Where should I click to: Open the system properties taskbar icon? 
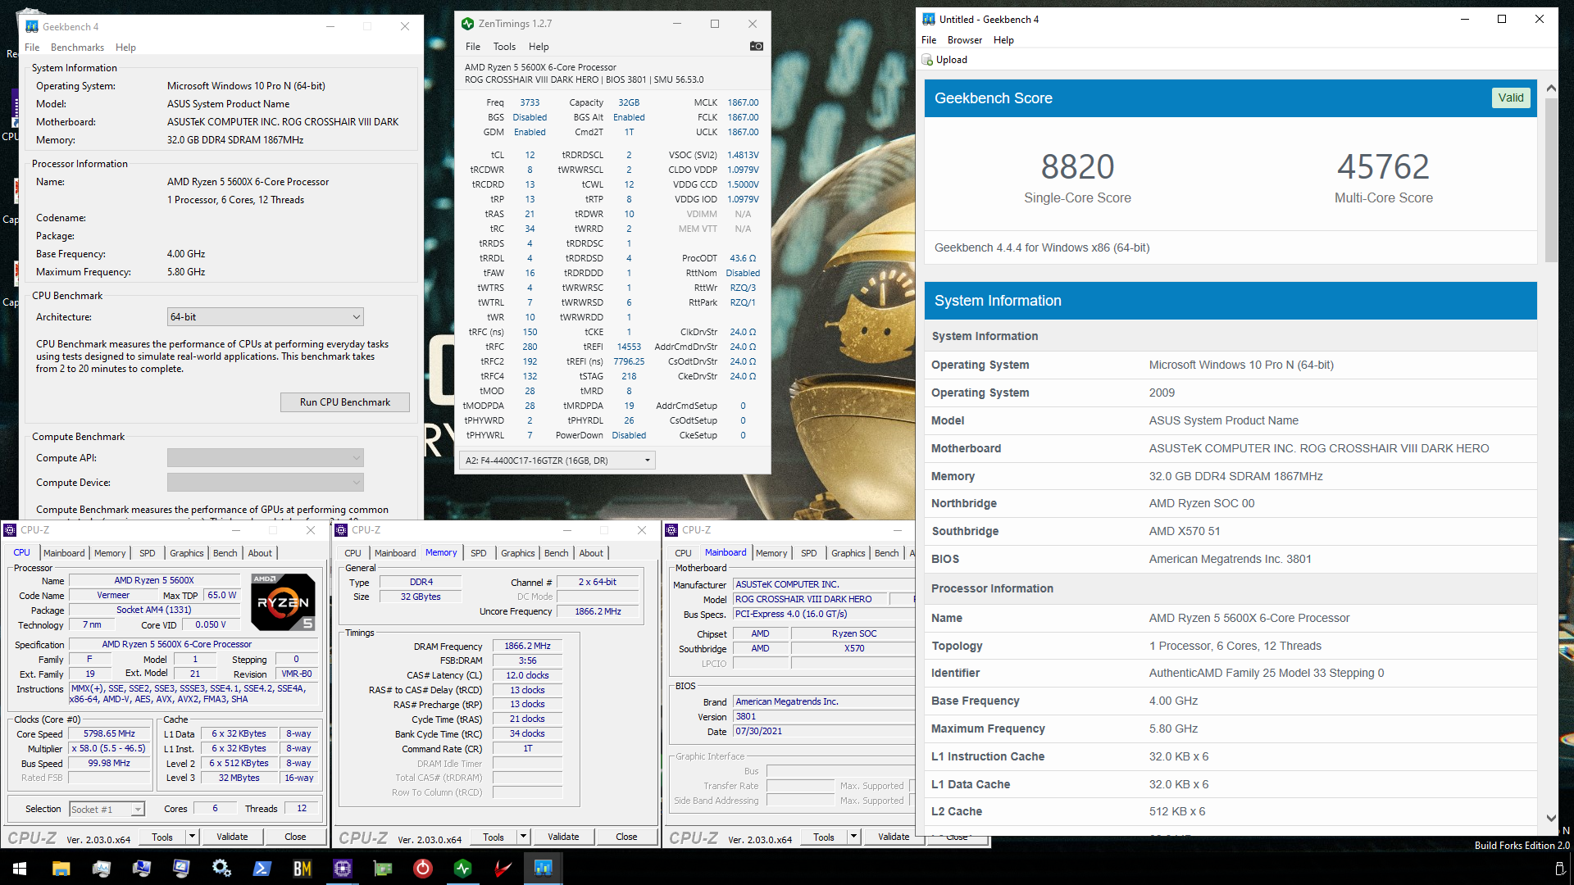(x=141, y=868)
